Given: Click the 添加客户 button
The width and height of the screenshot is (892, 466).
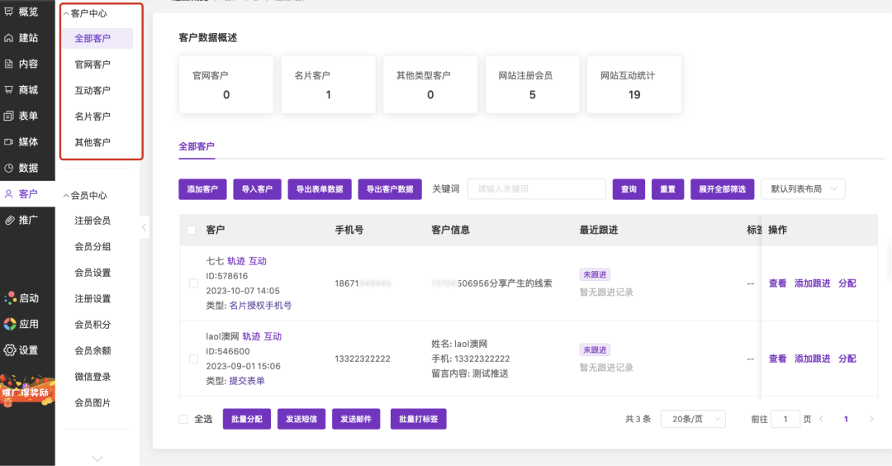Looking at the screenshot, I should [x=202, y=189].
